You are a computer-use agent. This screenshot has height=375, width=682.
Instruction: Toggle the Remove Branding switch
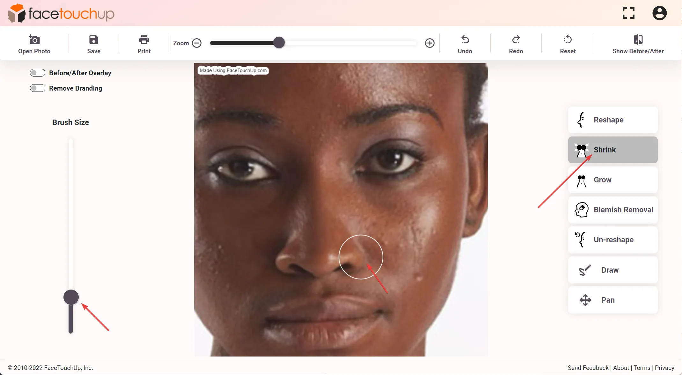click(37, 88)
